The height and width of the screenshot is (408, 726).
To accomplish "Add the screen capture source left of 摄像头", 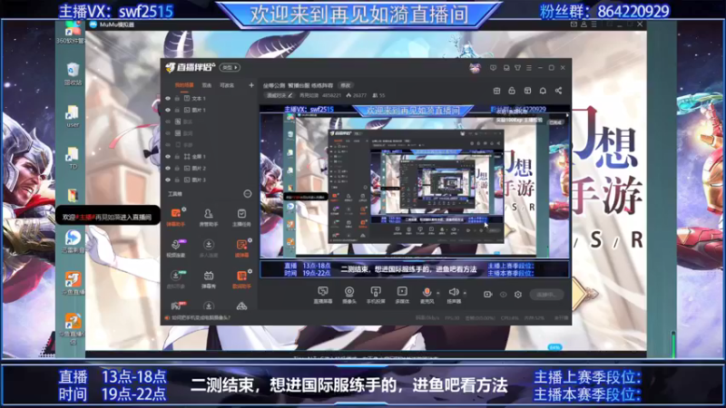I will (323, 294).
